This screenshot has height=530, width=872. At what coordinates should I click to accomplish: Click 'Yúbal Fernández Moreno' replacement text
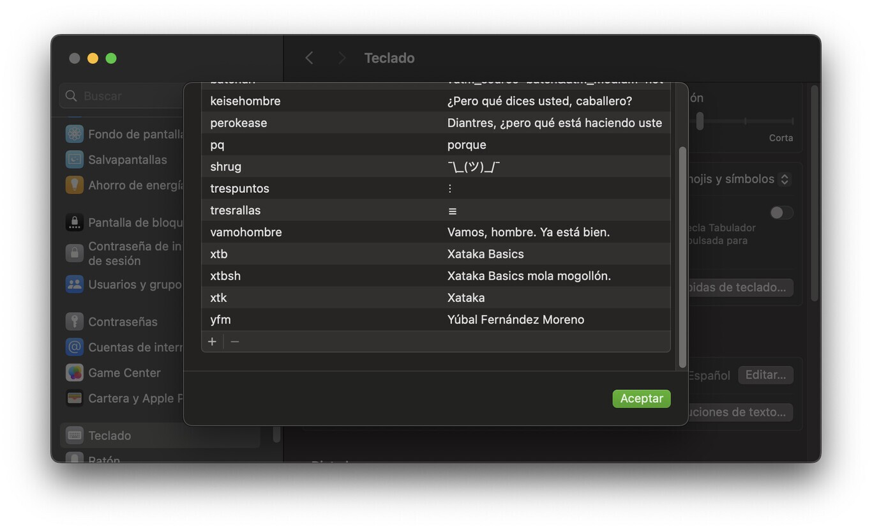516,319
